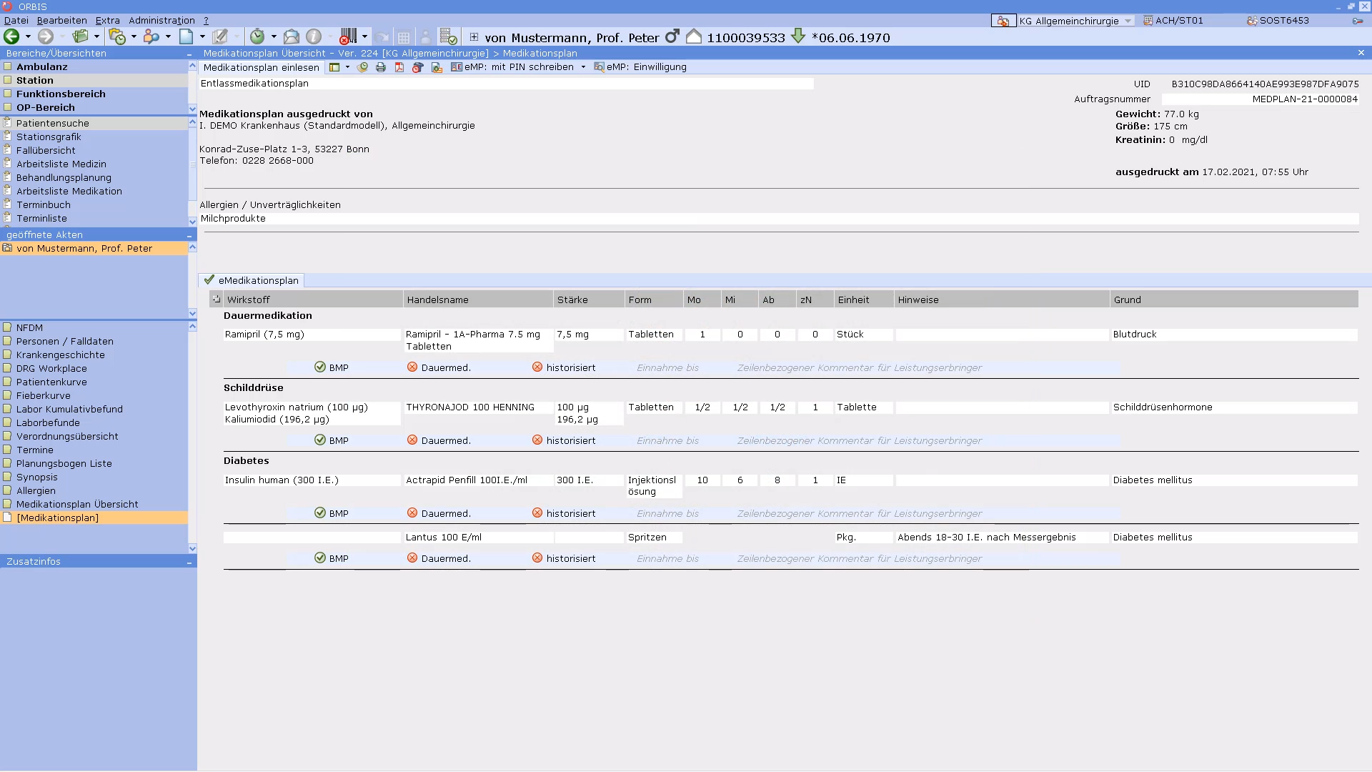Click the info icon in main toolbar
This screenshot has width=1372, height=772.
[314, 36]
